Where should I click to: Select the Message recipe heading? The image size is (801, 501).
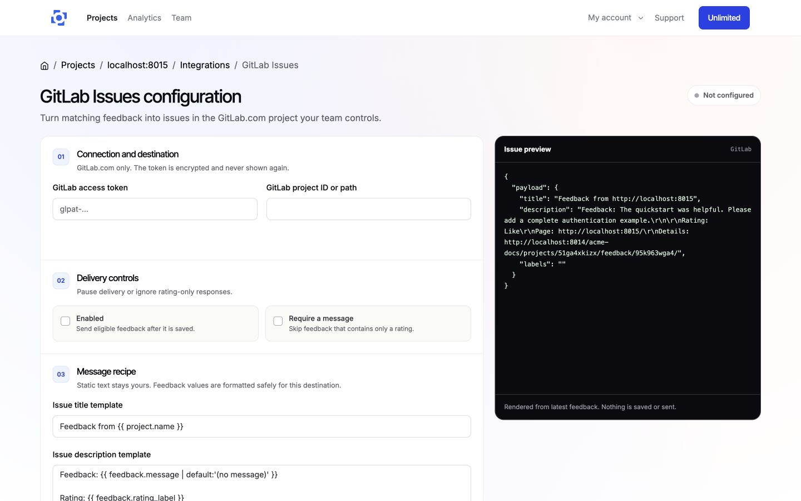click(106, 372)
